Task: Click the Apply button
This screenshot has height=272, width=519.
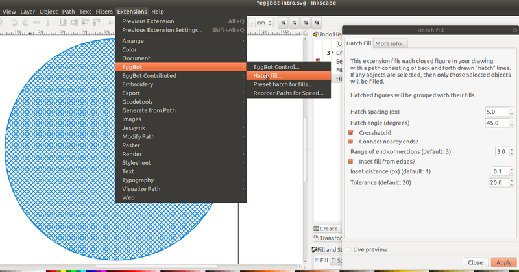Action: (504, 262)
